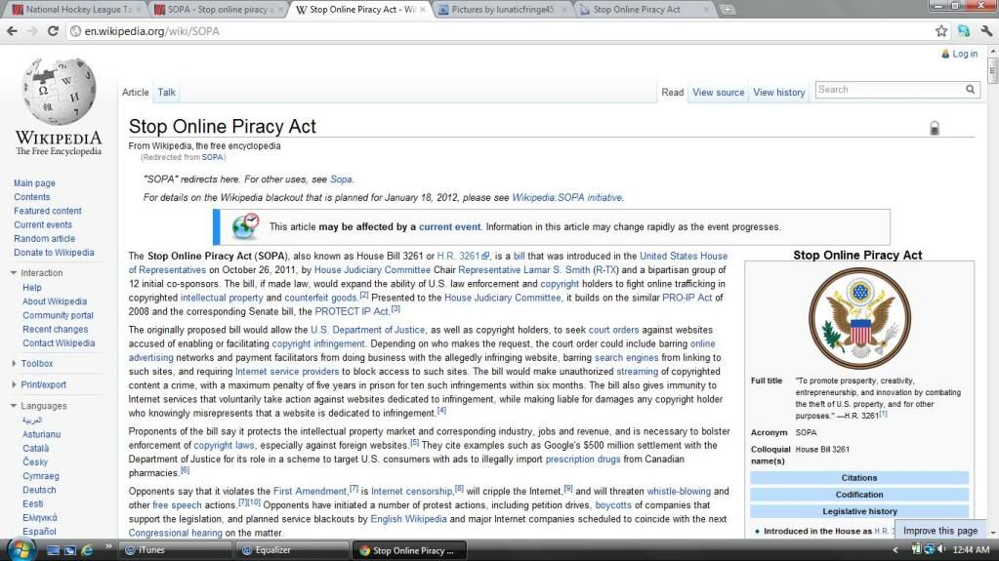Open the Windows Start orb
The height and width of the screenshot is (561, 999).
21,549
